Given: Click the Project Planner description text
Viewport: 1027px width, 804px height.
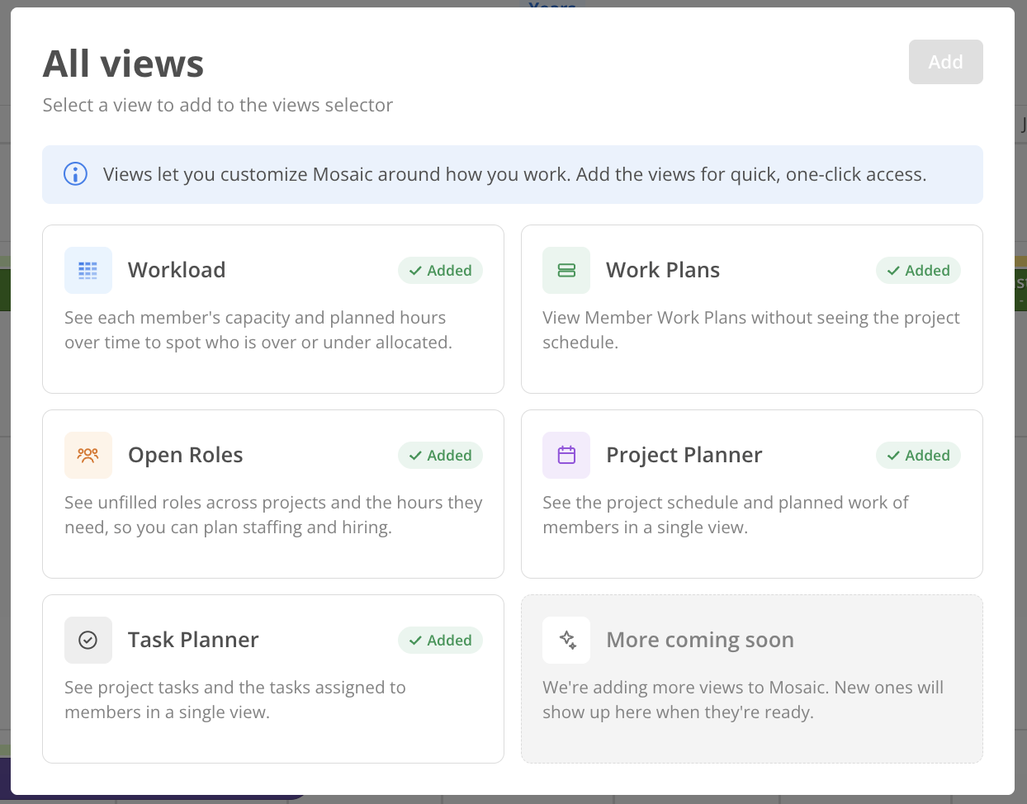Looking at the screenshot, I should pyautogui.click(x=726, y=515).
